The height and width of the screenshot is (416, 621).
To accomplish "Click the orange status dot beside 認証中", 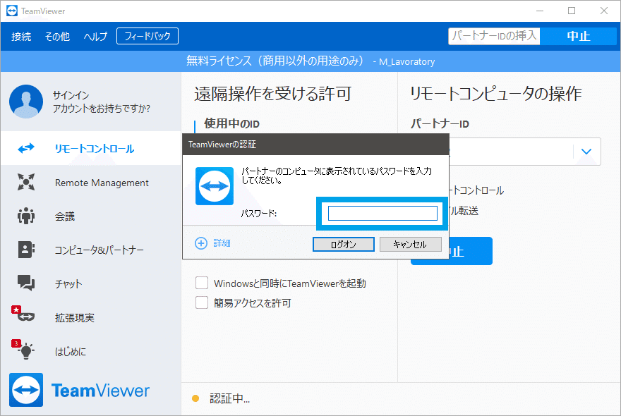I will tap(195, 398).
